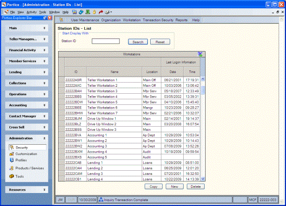Select station ID 22222BEE cell
Image resolution: width=286 pixels, height=206 pixels.
pos(75,108)
